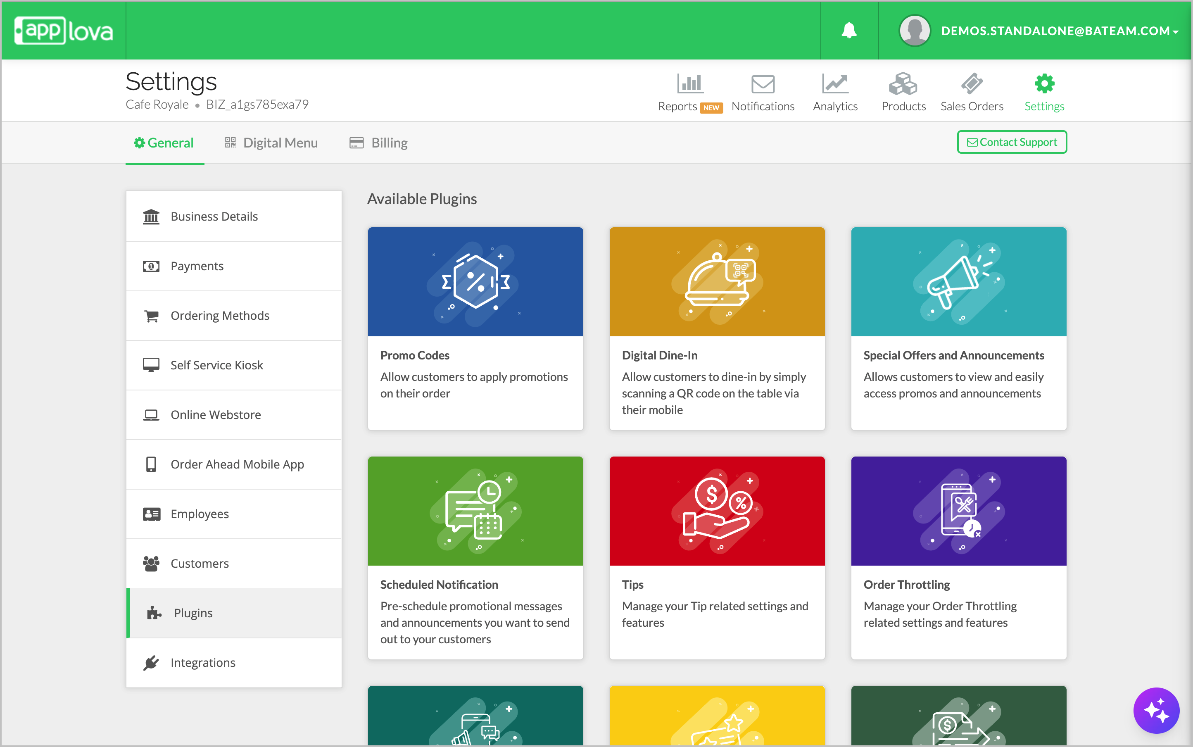Switch to the Billing tab
This screenshot has height=747, width=1193.
pyautogui.click(x=378, y=143)
